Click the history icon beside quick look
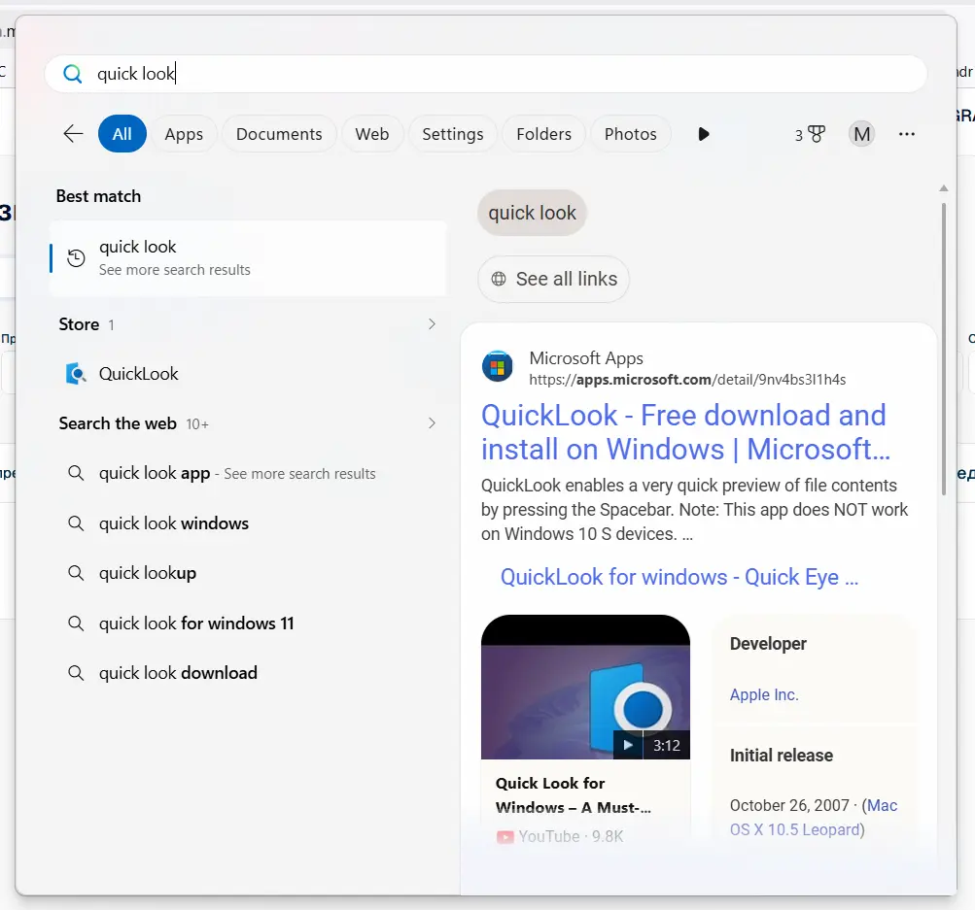 point(76,257)
